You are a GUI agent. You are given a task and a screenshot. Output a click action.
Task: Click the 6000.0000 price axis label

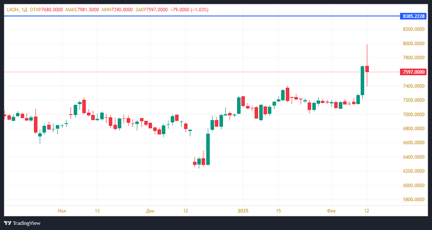[413, 185]
